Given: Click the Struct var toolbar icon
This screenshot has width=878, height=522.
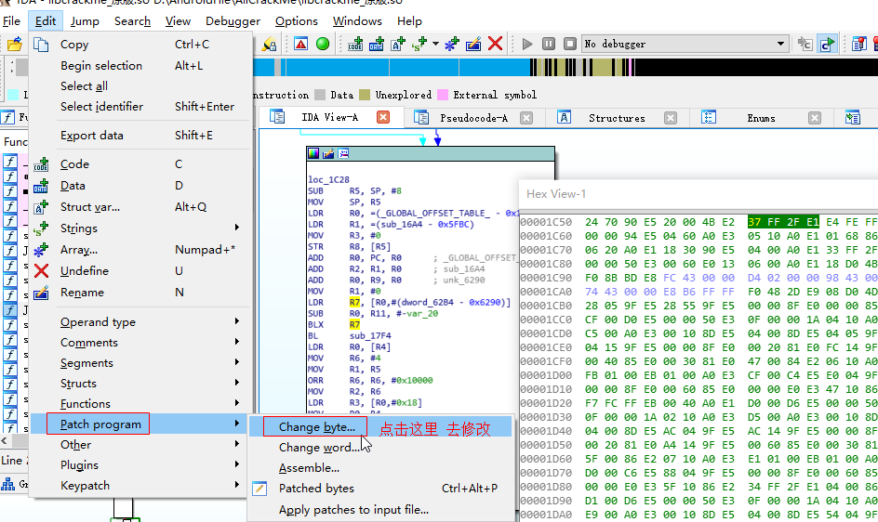Looking at the screenshot, I should (398, 44).
